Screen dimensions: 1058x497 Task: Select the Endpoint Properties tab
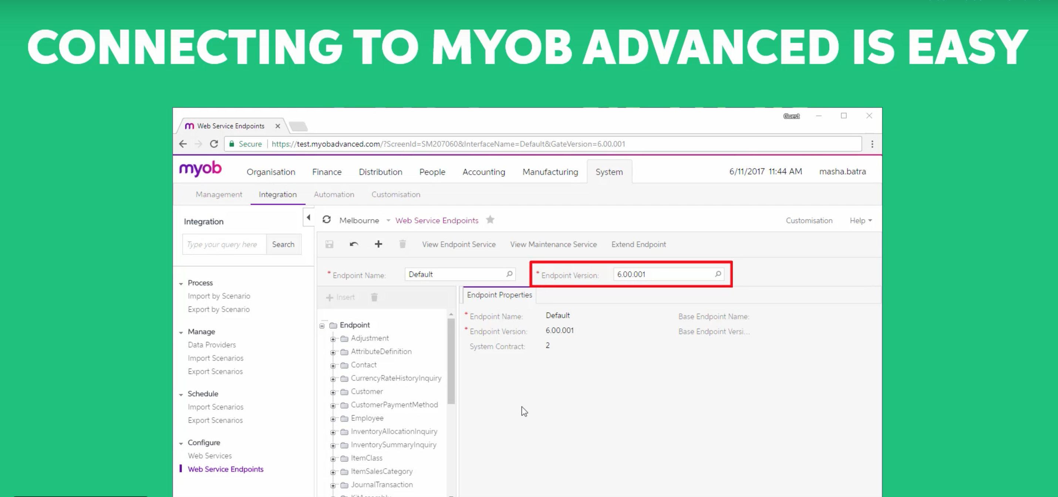(x=499, y=295)
